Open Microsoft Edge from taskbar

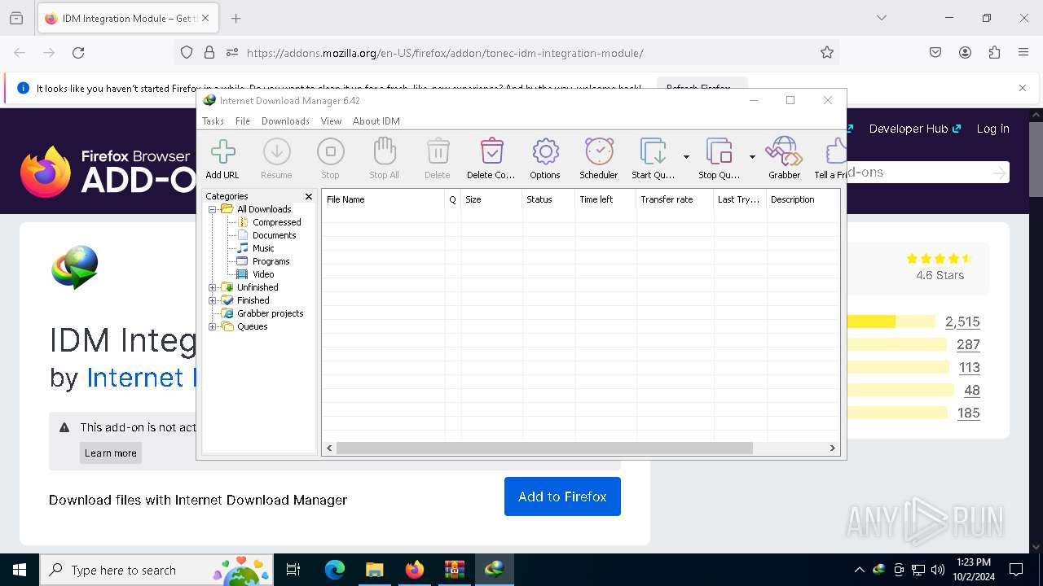(x=335, y=570)
